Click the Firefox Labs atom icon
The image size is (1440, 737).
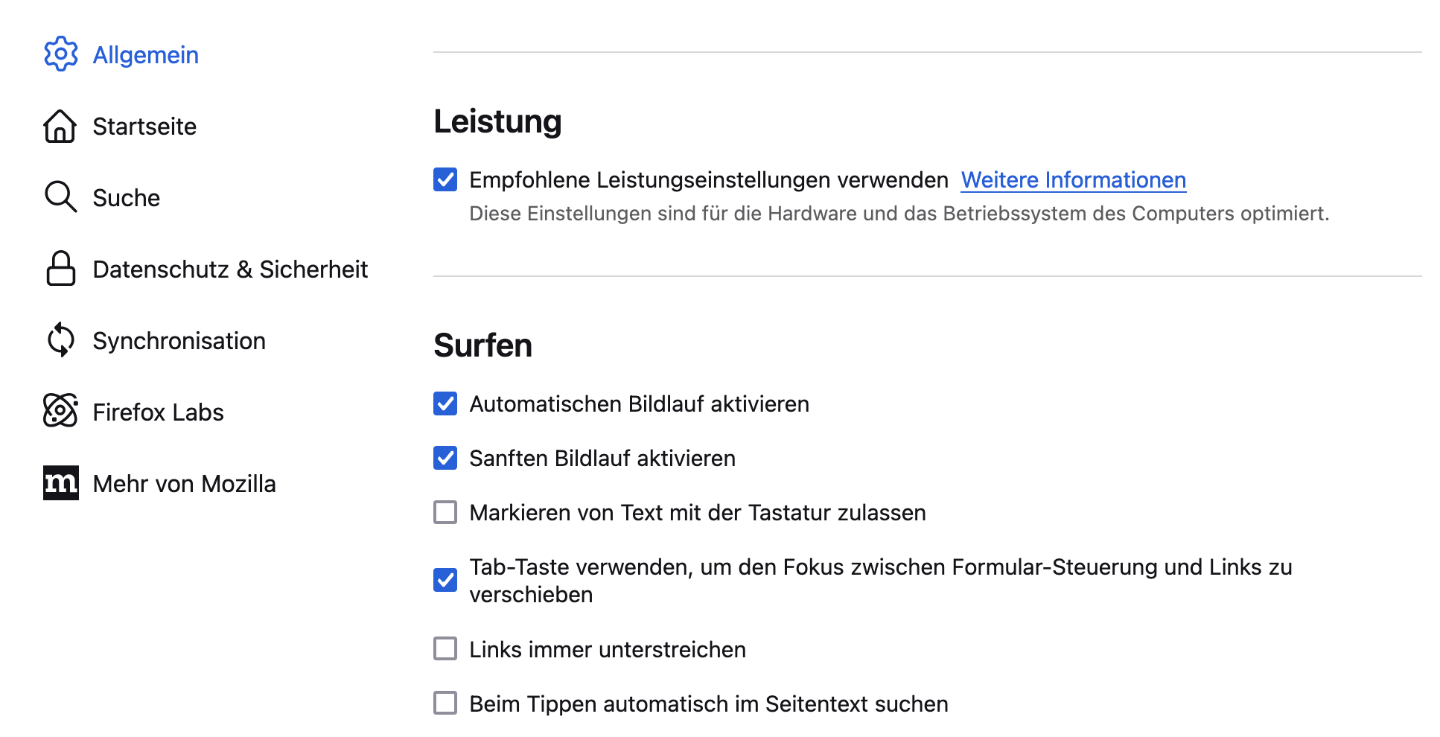[x=60, y=411]
